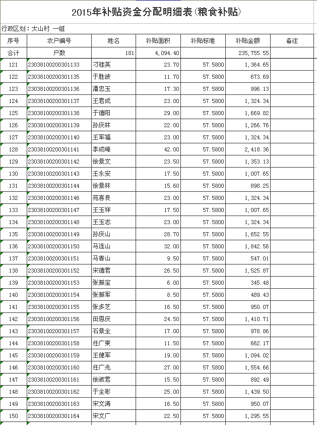
Task: Click name cell 王军福
Action: point(114,137)
